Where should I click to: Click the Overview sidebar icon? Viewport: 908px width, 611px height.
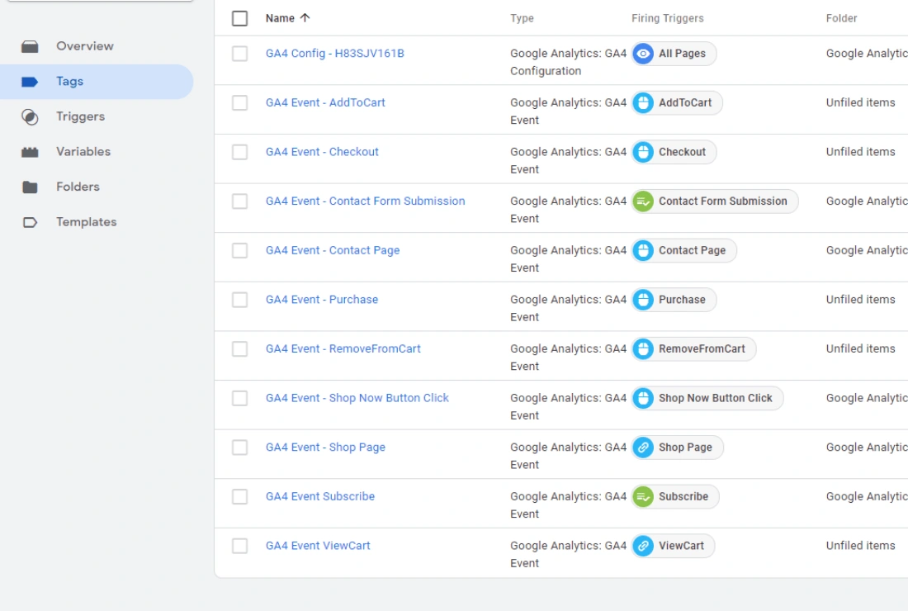(x=30, y=47)
